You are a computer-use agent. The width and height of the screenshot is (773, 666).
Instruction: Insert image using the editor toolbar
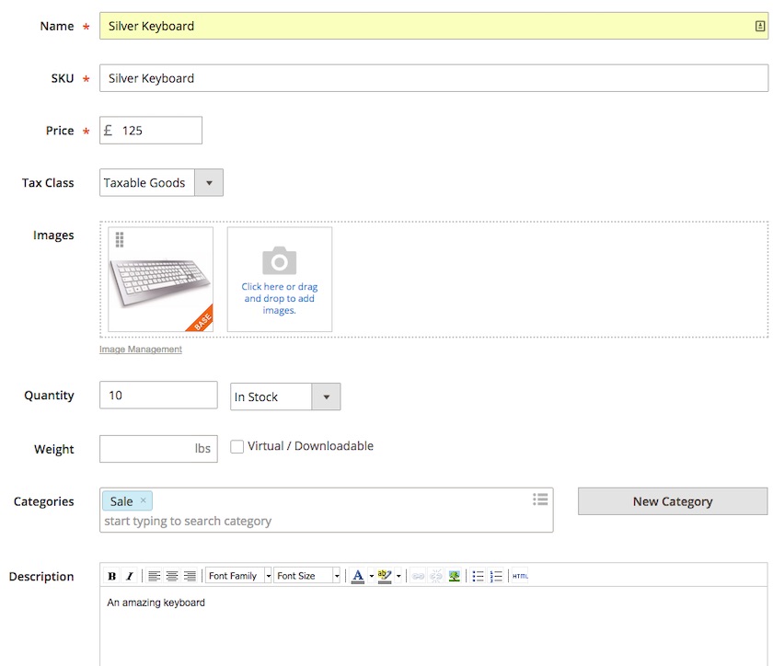pos(454,576)
